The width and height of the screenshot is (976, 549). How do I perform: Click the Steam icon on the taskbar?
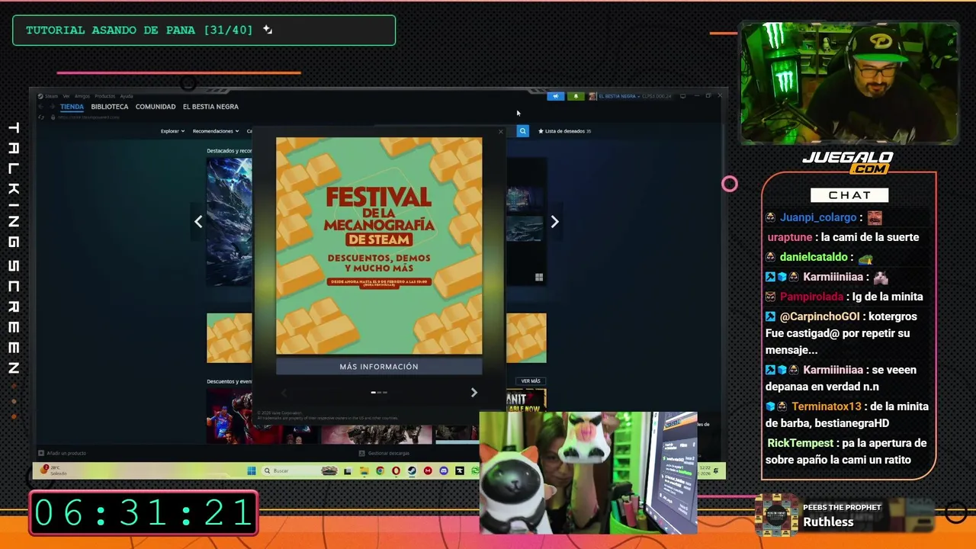[x=412, y=470]
